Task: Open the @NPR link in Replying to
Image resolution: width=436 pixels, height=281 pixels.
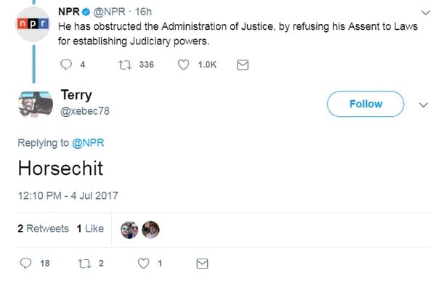Action: [88, 143]
